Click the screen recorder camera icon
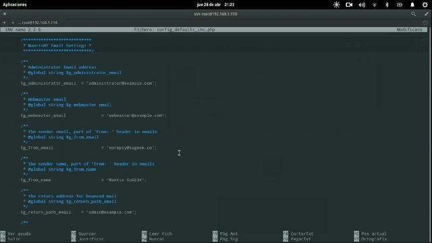The width and height of the screenshot is (432, 243). pyautogui.click(x=349, y=5)
